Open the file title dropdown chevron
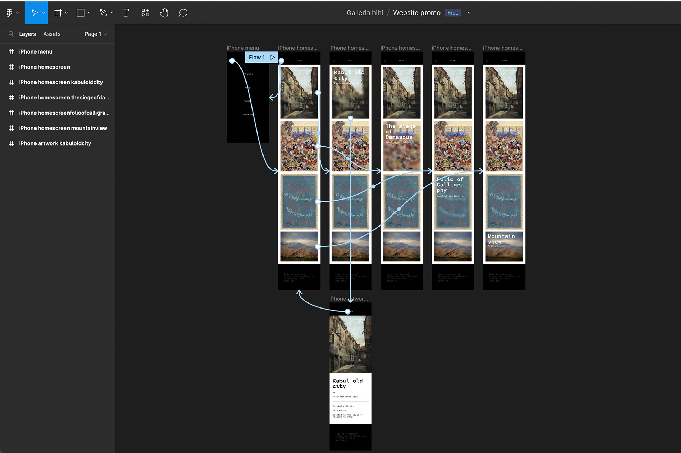The height and width of the screenshot is (453, 681). (469, 13)
